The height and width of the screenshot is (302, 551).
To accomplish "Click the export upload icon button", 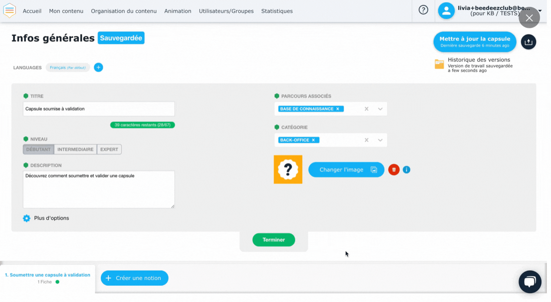I will click(528, 42).
